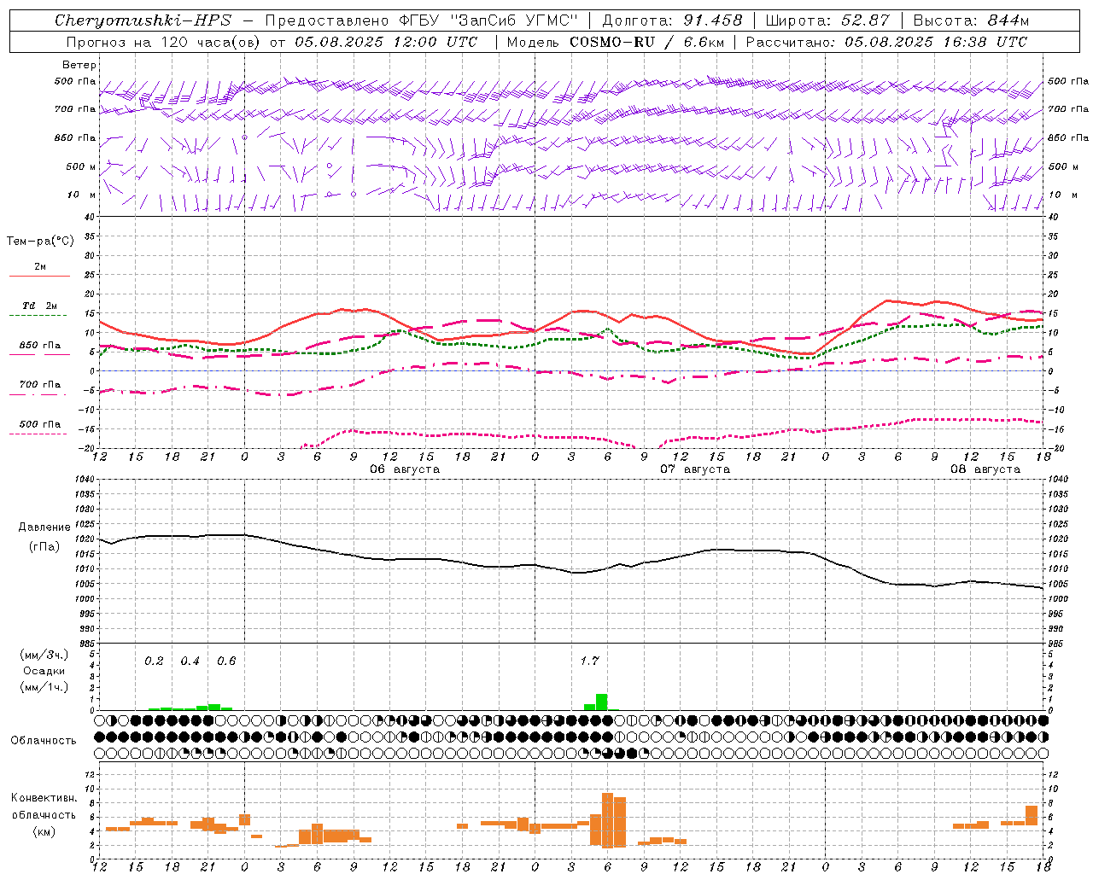Click the 0.4 precipitation value
The width and height of the screenshot is (1093, 874).
tap(190, 661)
